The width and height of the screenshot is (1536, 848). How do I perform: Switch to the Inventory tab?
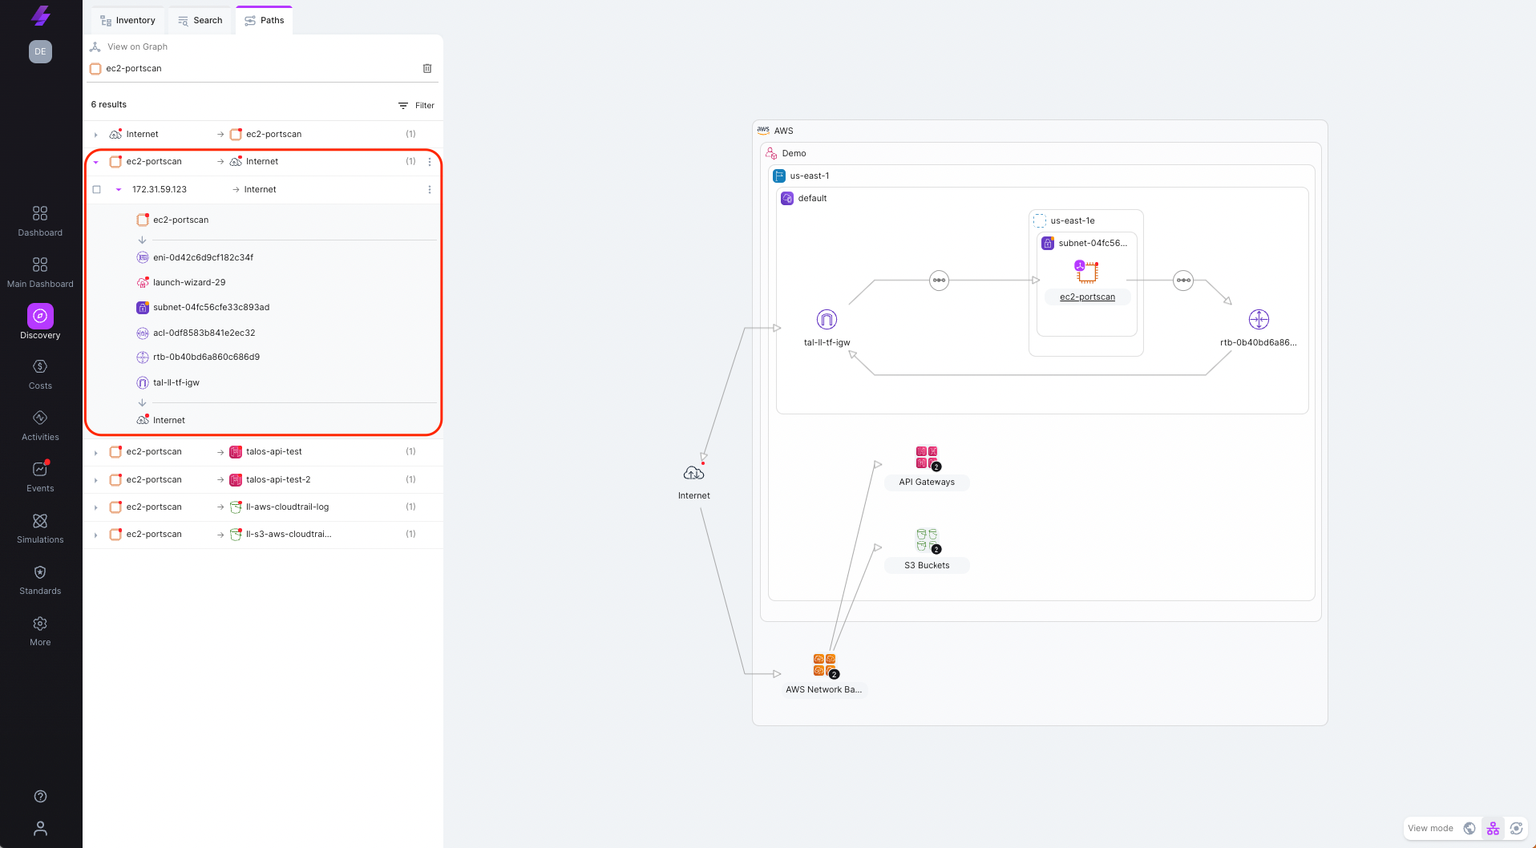pos(127,21)
